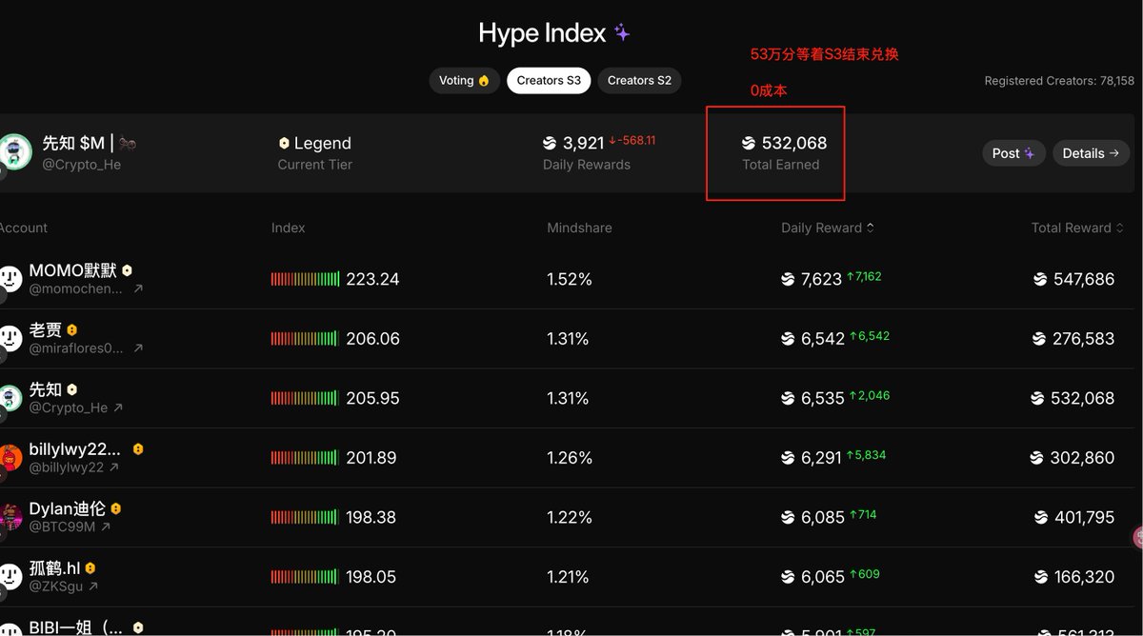This screenshot has width=1143, height=636.
Task: Click the MOMO默默 account name
Action: point(73,270)
